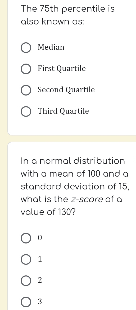The width and height of the screenshot is (136, 310).
Task: Choose radio circle for z-score 1
Action: click(26, 259)
